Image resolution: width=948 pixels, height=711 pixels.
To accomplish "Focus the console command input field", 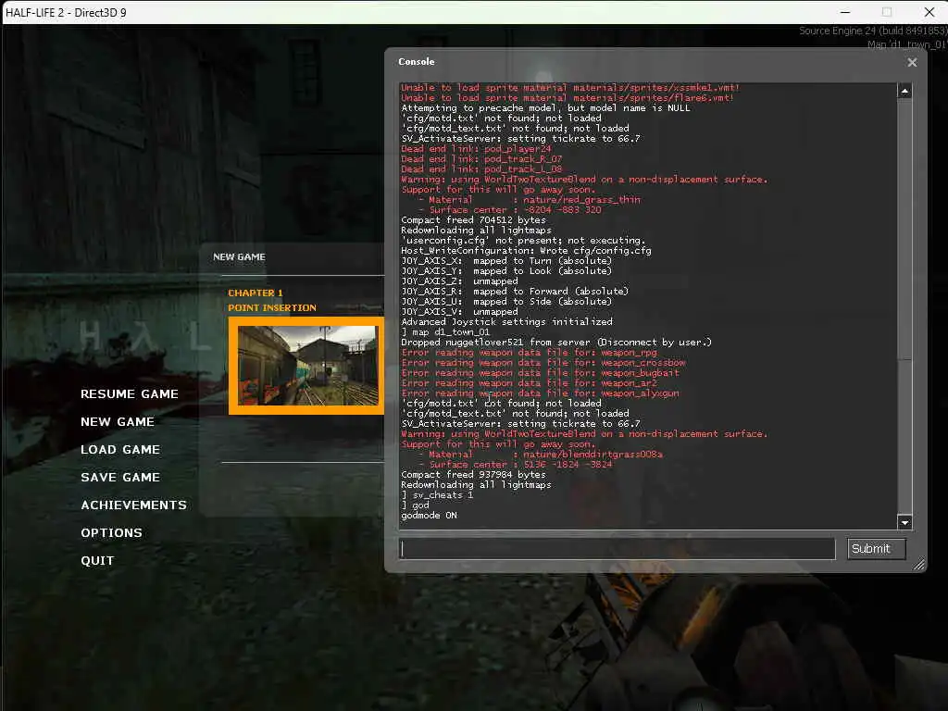I will 617,548.
